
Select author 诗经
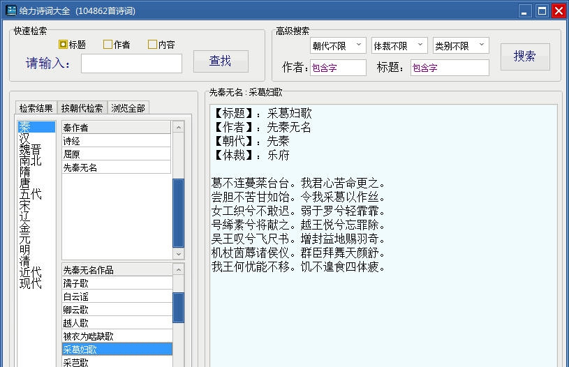pyautogui.click(x=116, y=141)
